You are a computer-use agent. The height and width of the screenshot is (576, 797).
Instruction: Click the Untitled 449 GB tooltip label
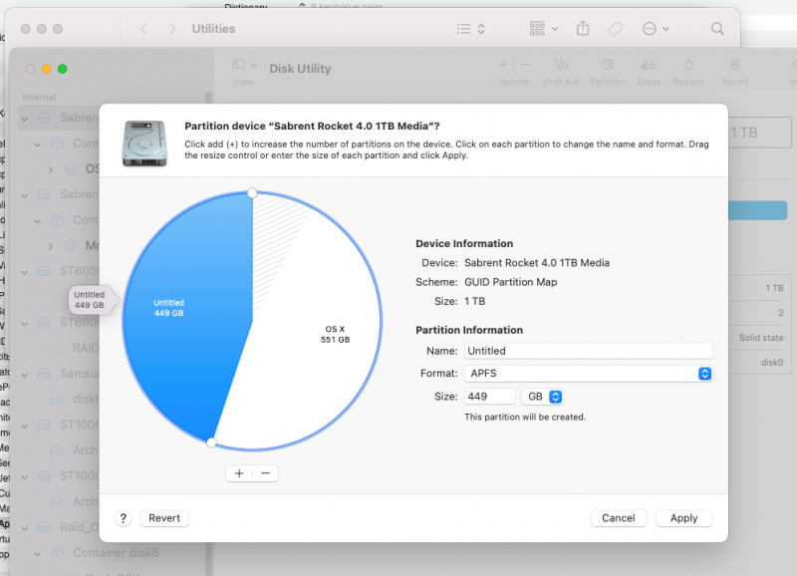(90, 300)
